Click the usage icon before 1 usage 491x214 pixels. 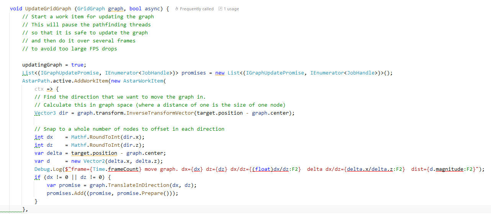coord(220,9)
